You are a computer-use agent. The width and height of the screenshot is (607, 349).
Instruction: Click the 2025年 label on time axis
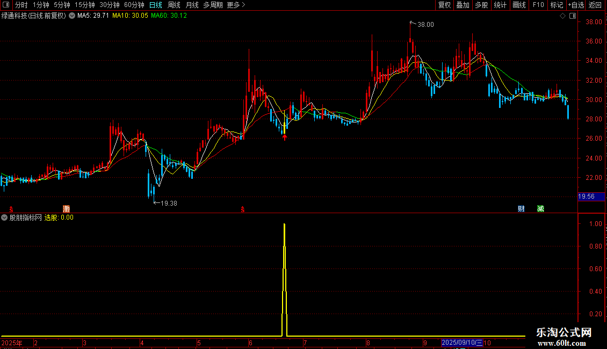pyautogui.click(x=12, y=343)
